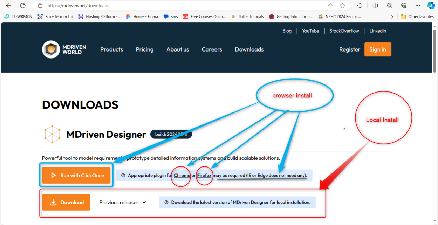Click the DOWNLOADS page heading
This screenshot has width=438, height=225.
(x=80, y=105)
